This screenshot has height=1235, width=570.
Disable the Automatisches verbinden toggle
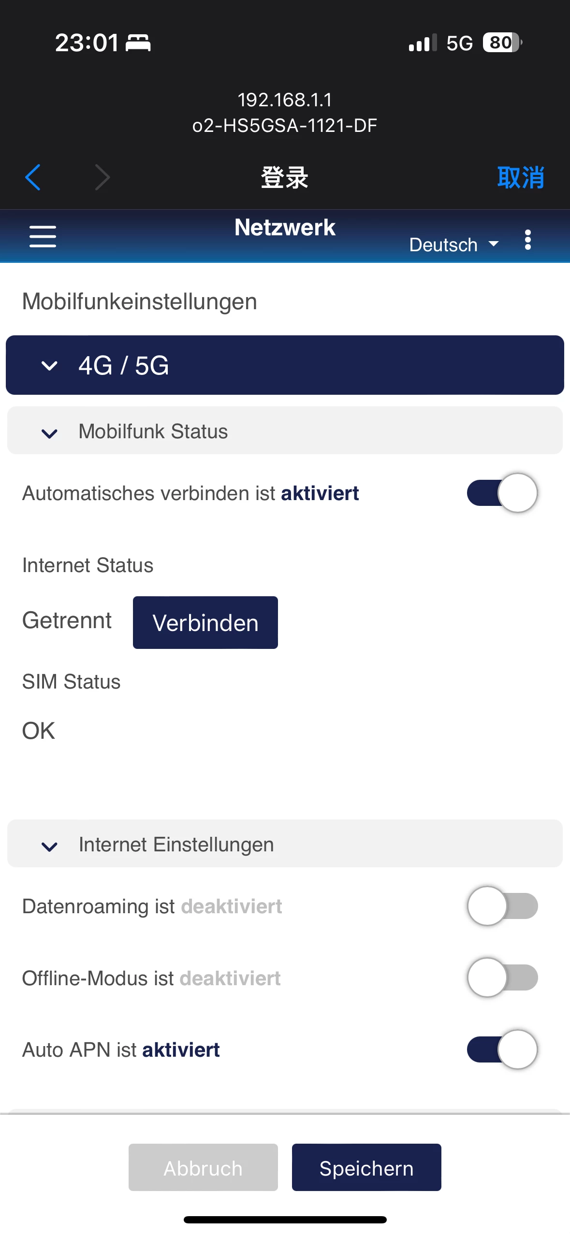point(502,493)
